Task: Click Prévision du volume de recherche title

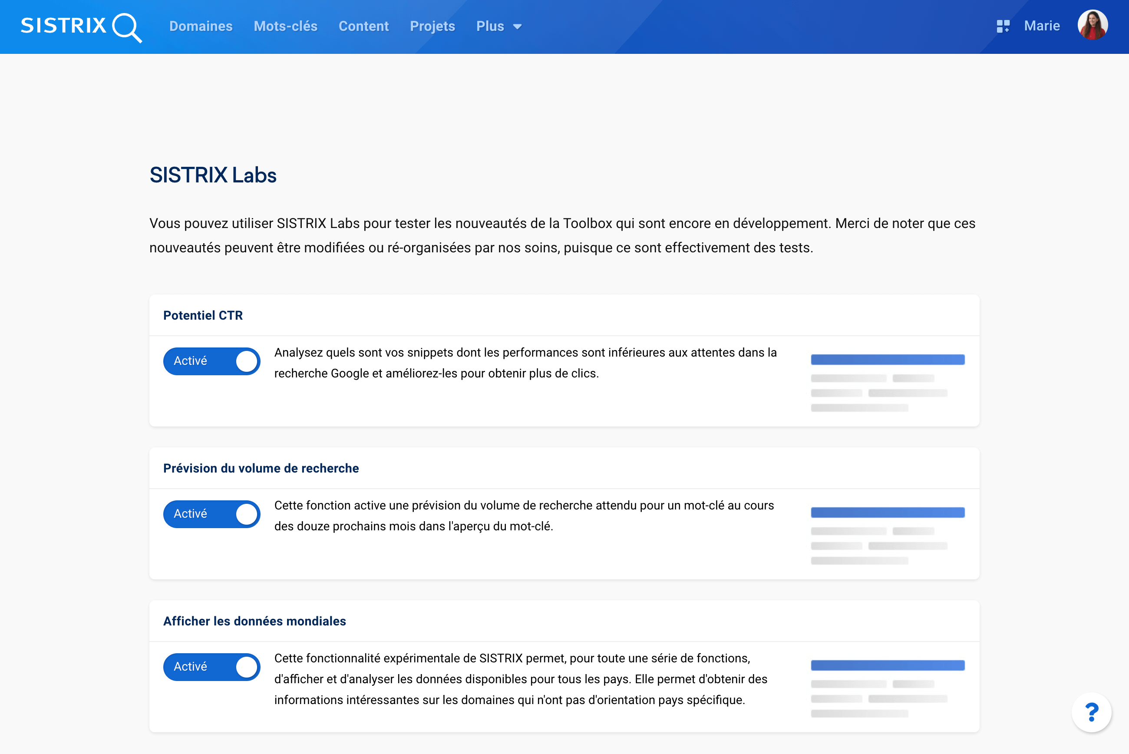Action: [261, 468]
